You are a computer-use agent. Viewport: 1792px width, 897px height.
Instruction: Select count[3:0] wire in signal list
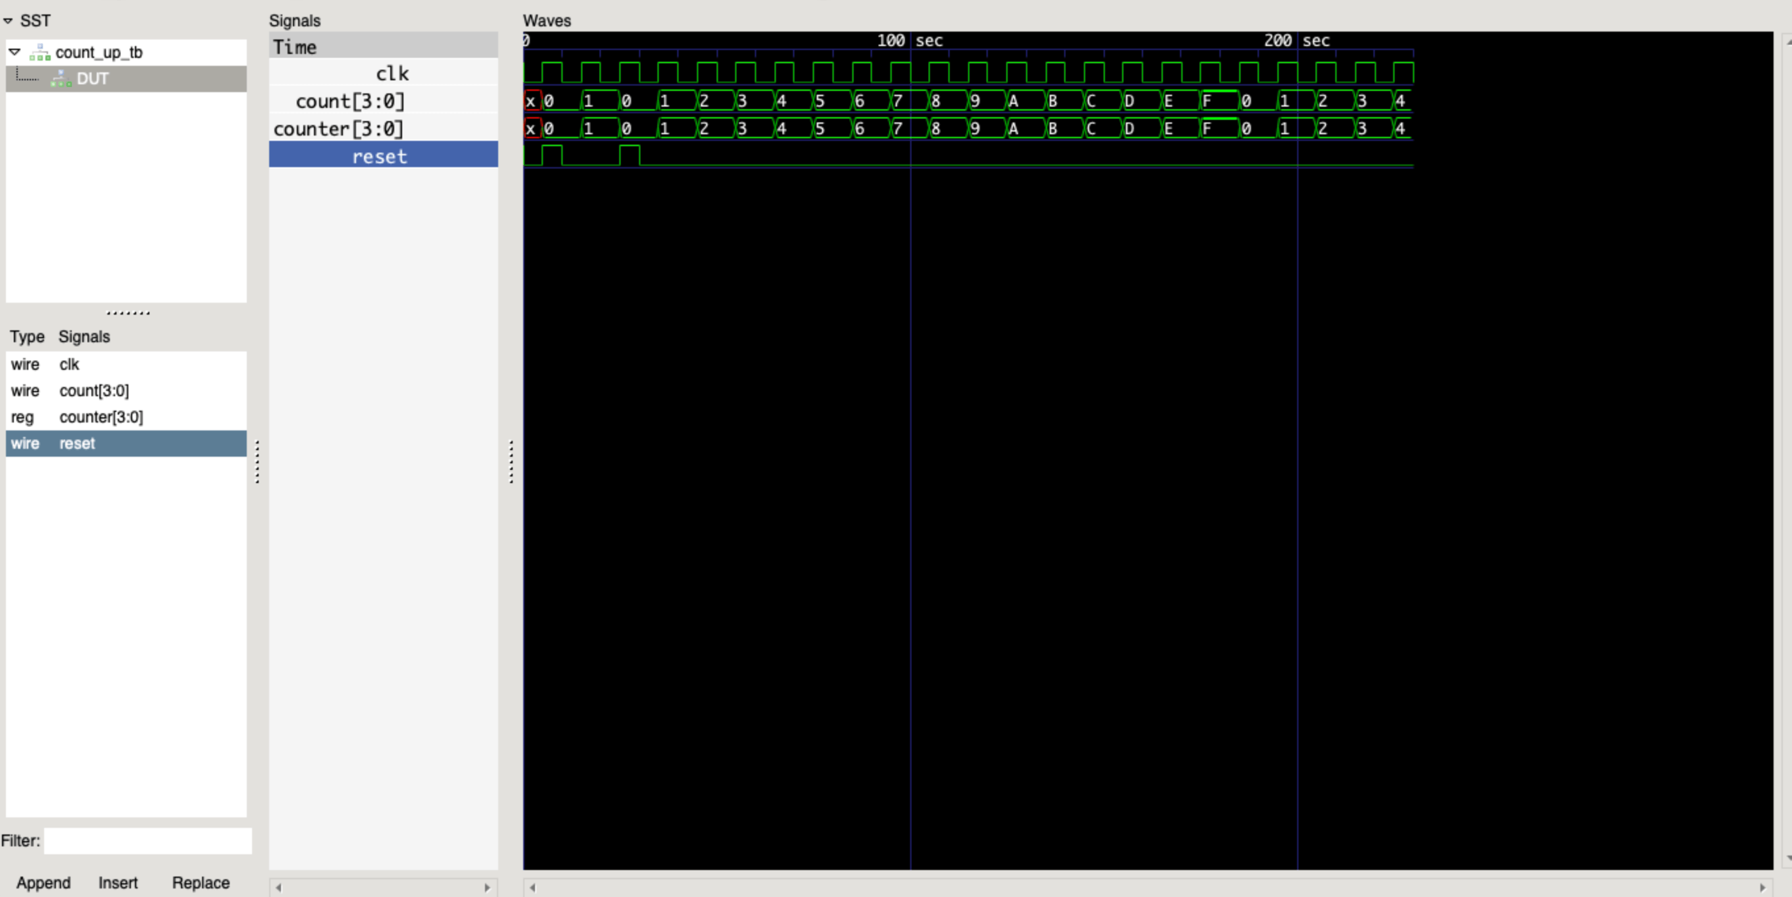[x=94, y=391]
